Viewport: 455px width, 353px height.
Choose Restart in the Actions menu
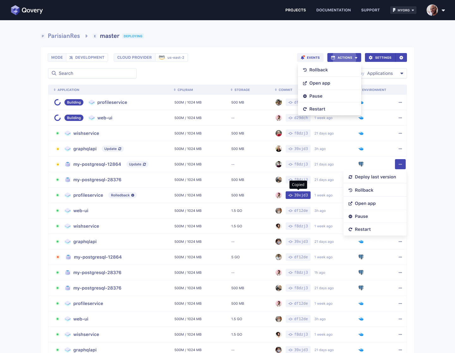pyautogui.click(x=330, y=109)
